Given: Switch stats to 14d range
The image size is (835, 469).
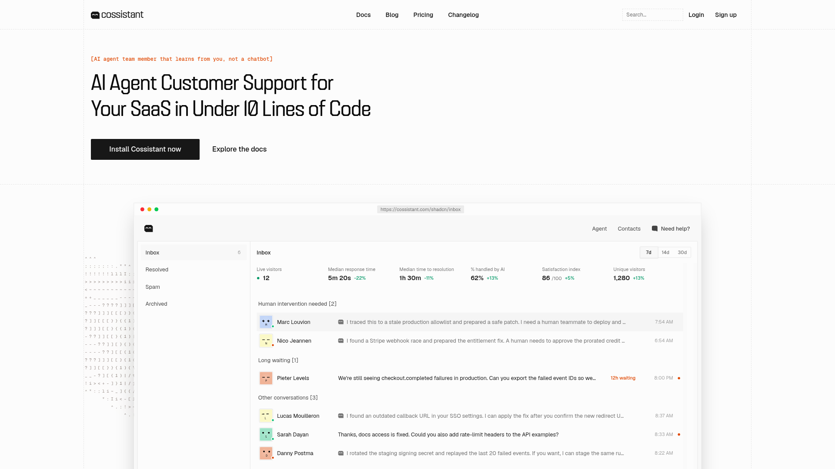Looking at the screenshot, I should coord(665,252).
